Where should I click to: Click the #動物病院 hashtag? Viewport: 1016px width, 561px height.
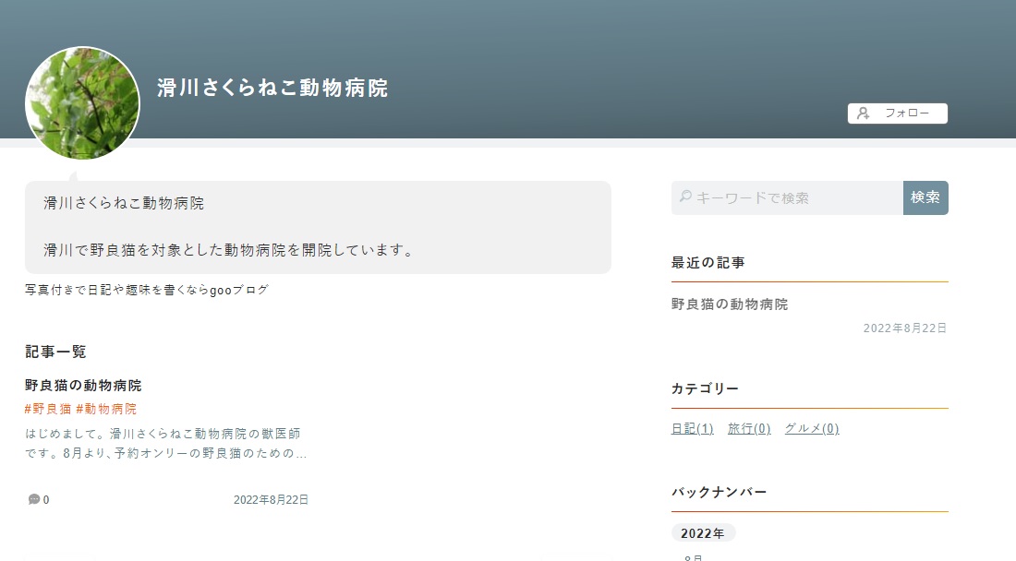pos(109,409)
